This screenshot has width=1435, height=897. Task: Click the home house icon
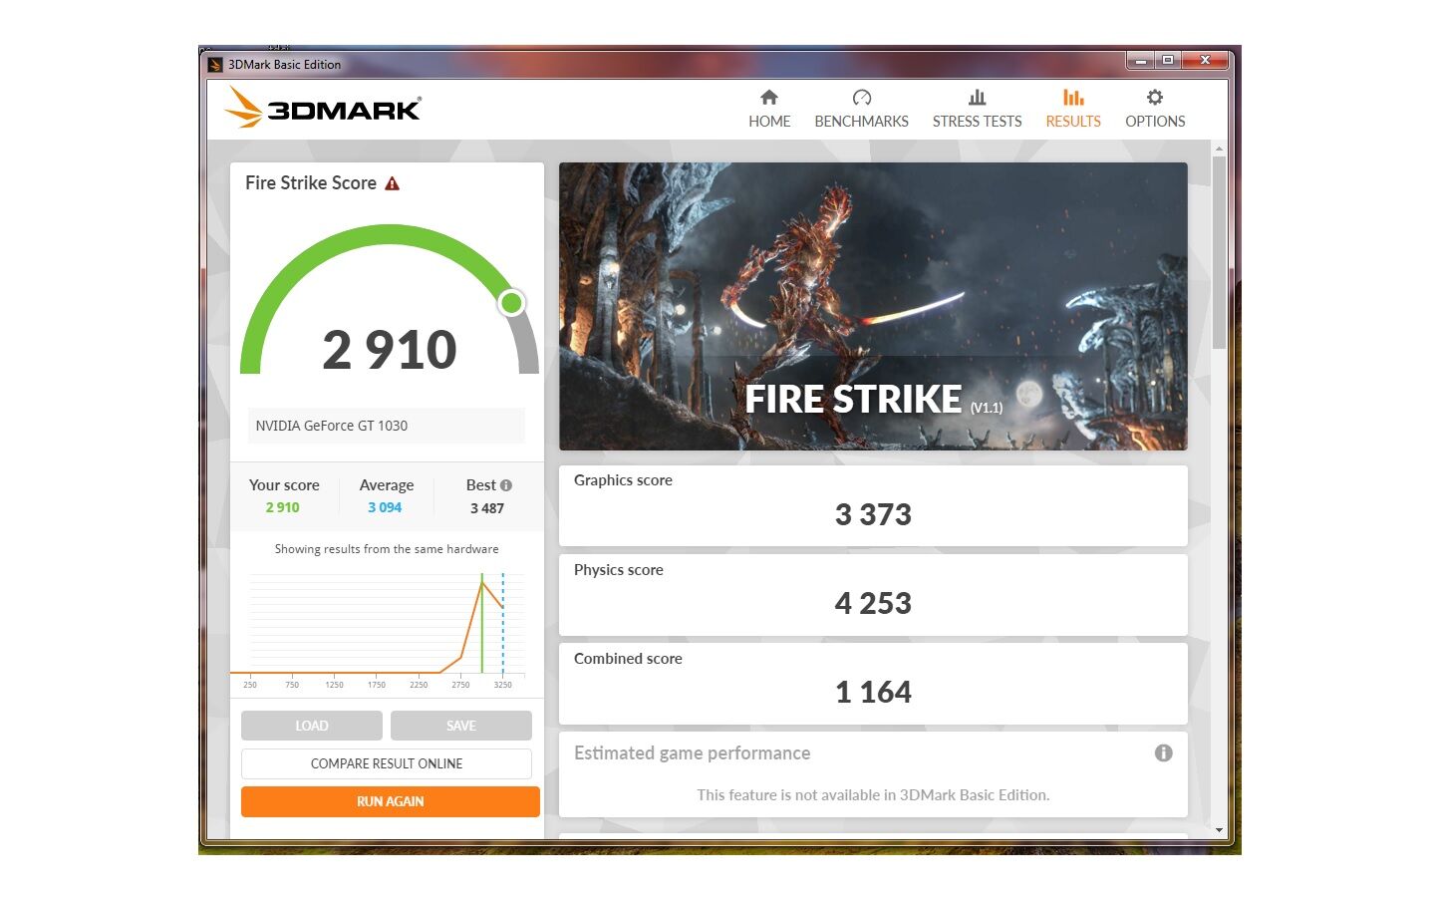point(769,97)
